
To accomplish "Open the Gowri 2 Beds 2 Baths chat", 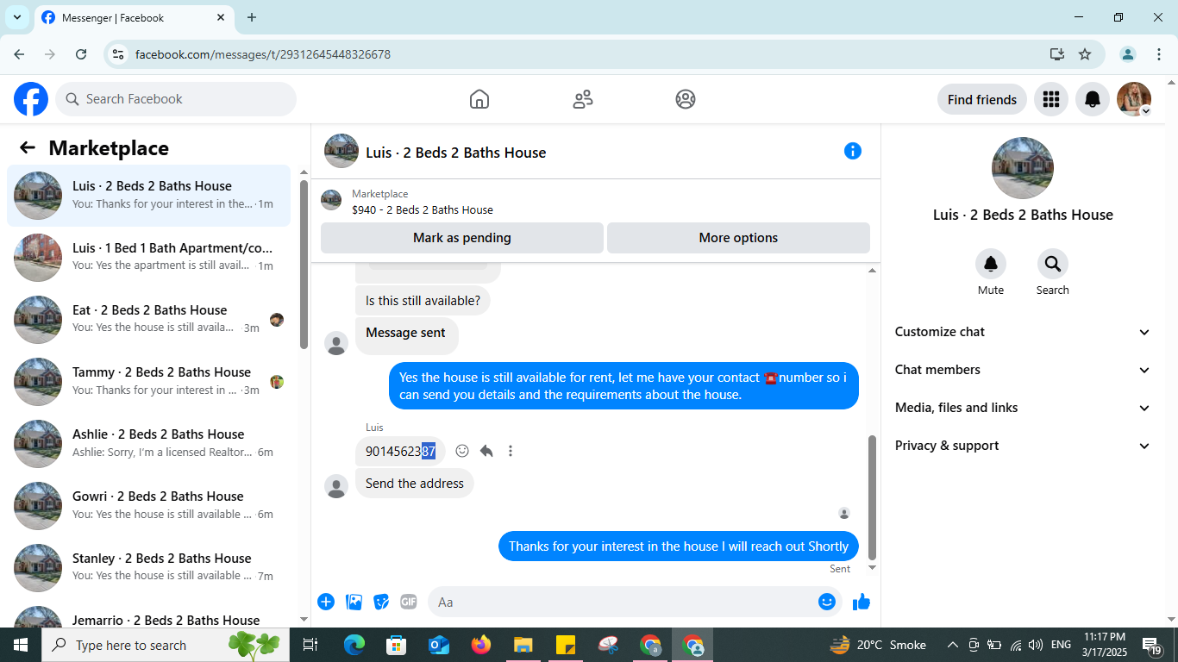I will (148, 506).
